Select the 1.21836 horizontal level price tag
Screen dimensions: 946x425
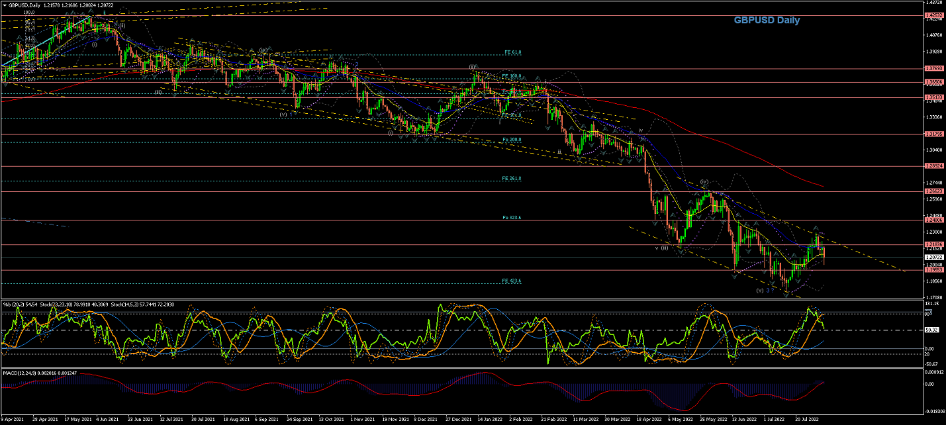coord(934,244)
